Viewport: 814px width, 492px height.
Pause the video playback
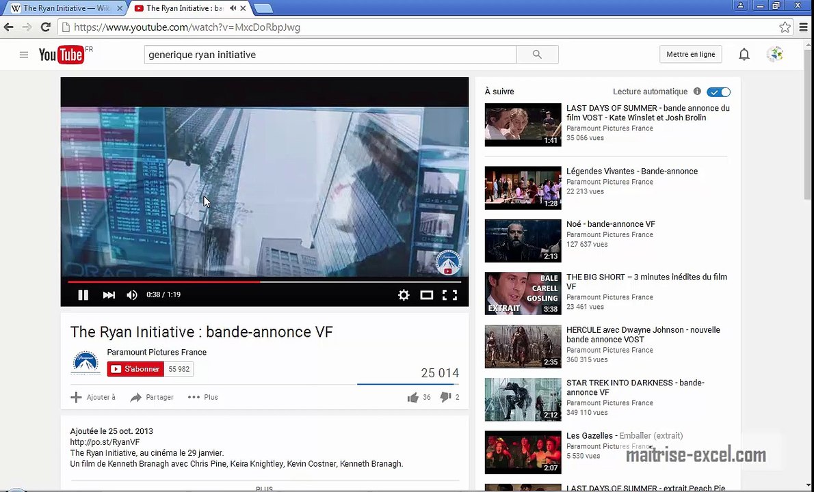(x=83, y=295)
